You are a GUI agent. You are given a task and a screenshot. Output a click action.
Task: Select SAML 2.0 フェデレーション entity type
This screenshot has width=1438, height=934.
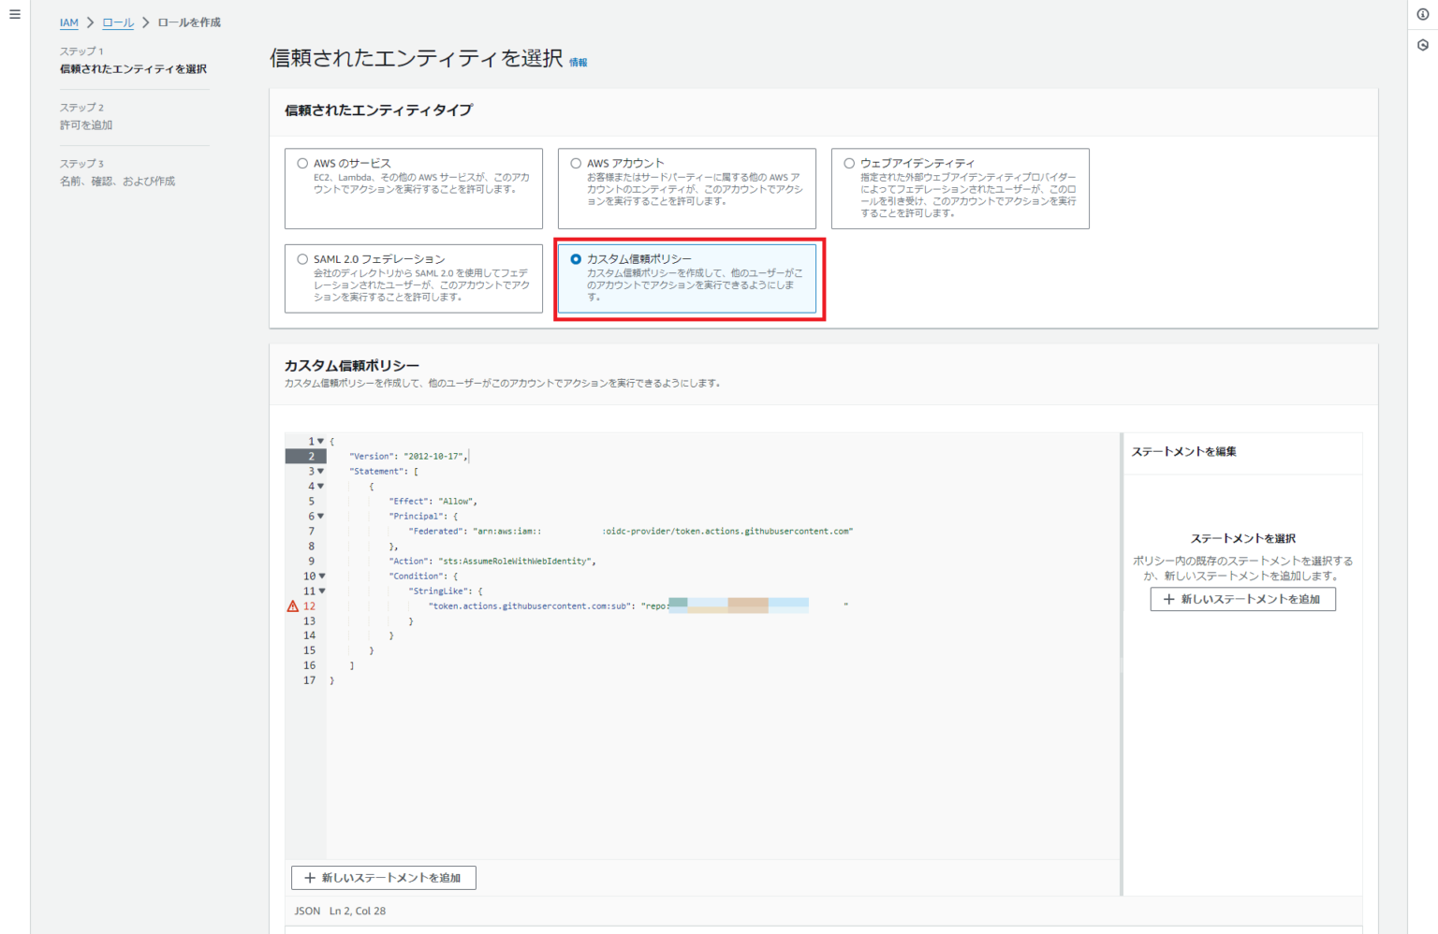point(301,258)
